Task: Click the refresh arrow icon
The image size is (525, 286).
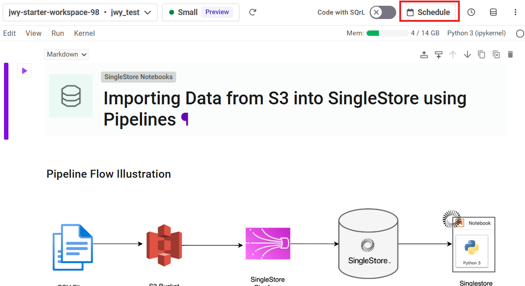Action: pyautogui.click(x=253, y=12)
